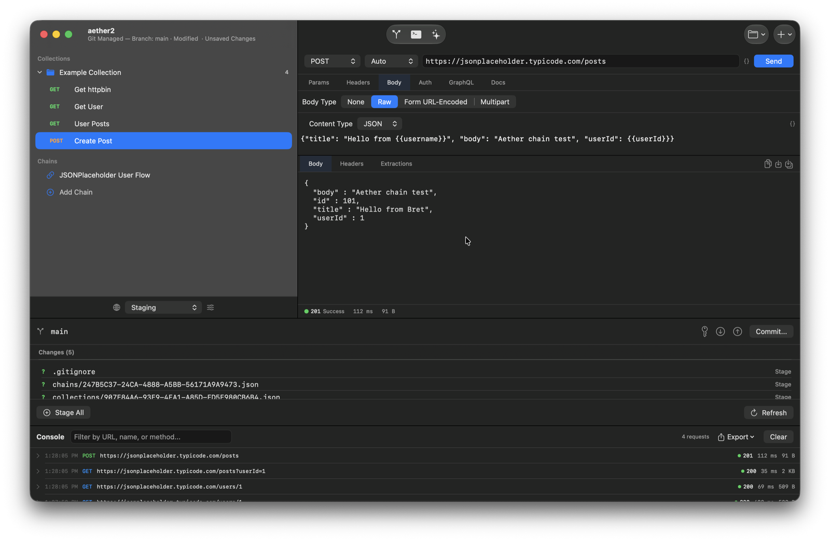Click the request URL field
The image size is (830, 541).
[x=580, y=61]
